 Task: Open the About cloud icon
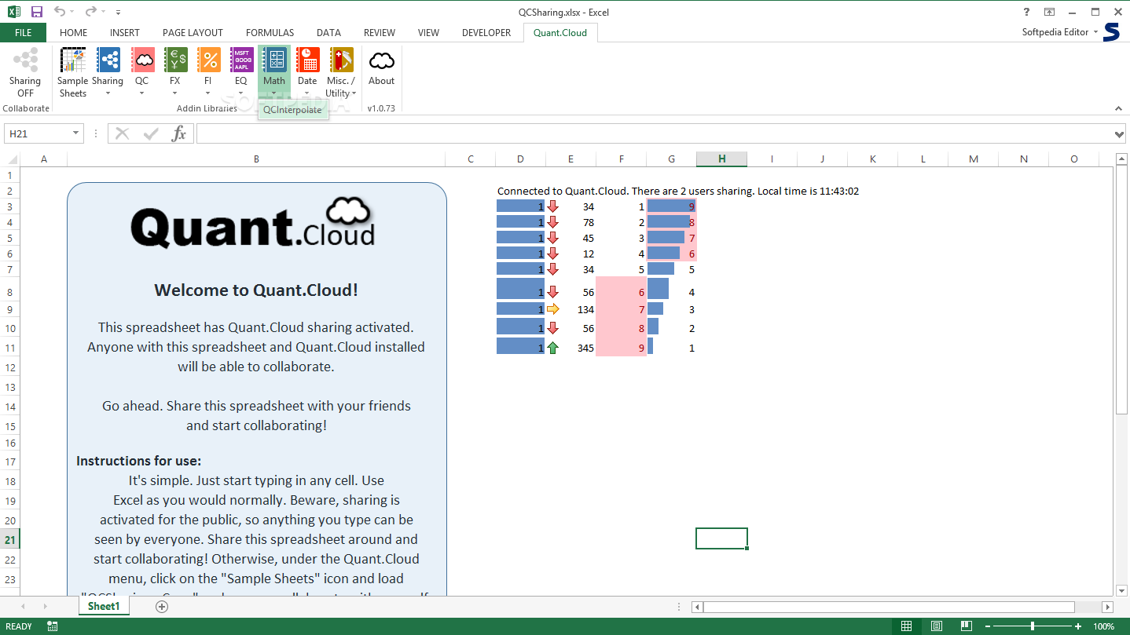click(382, 67)
